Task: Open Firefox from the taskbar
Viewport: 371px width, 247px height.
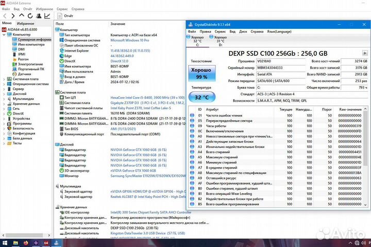Action: [x=26, y=243]
